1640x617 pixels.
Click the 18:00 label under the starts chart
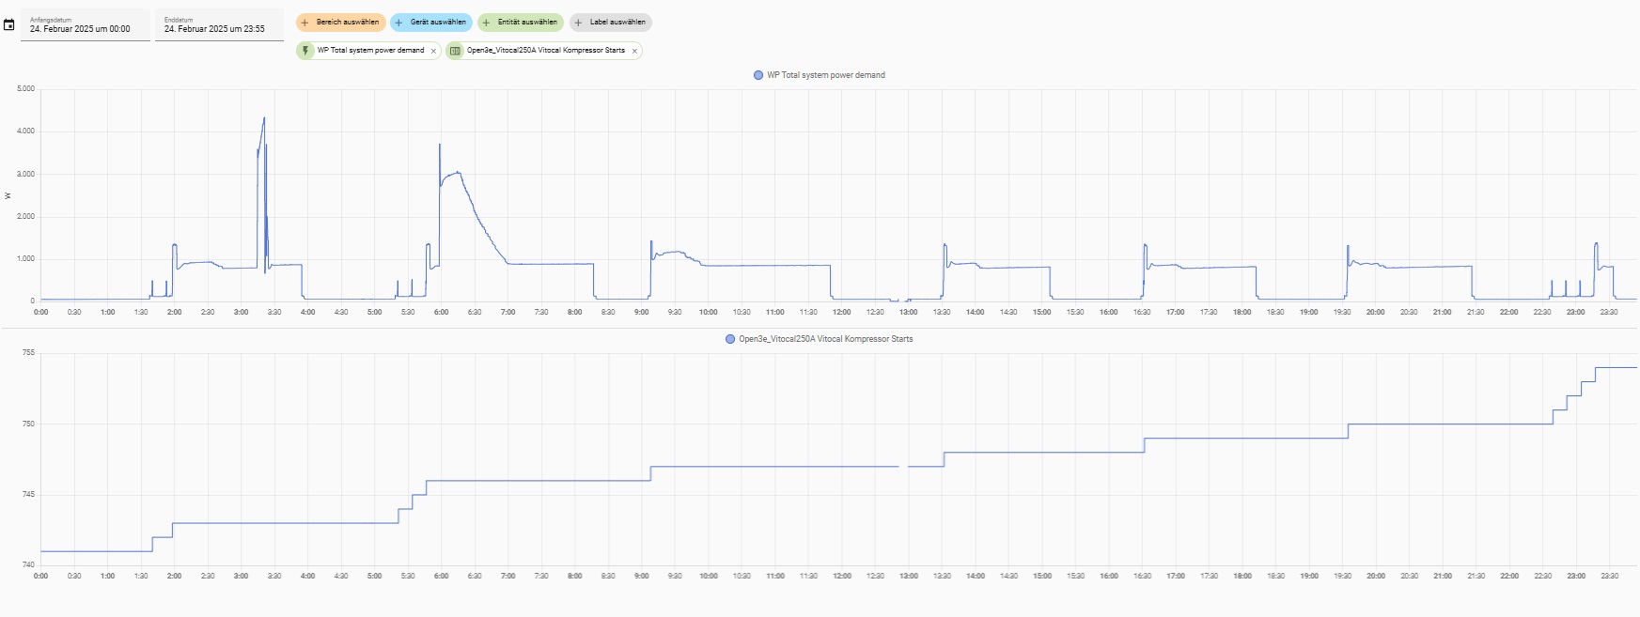1242,576
